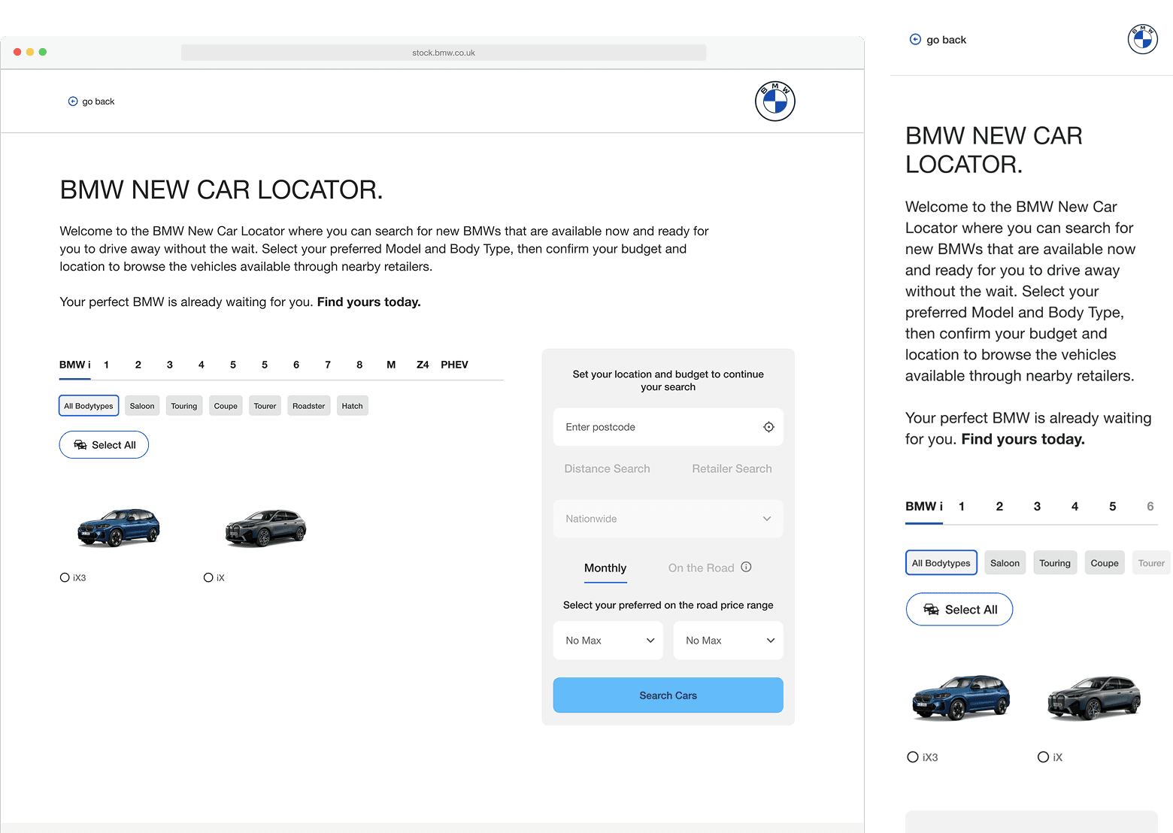Select the 4 series tab in mobile view

[1075, 507]
